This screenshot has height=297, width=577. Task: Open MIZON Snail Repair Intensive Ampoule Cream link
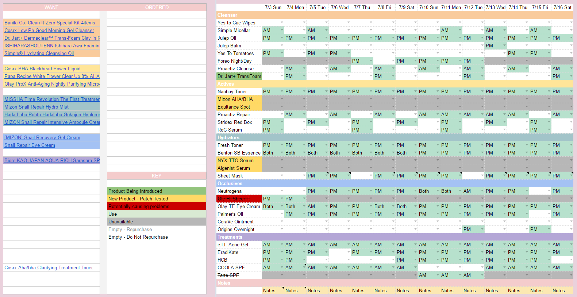click(52, 122)
